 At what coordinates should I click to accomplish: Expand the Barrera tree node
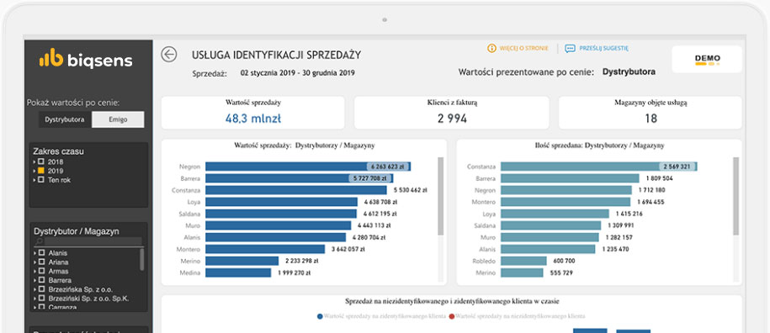(35, 281)
